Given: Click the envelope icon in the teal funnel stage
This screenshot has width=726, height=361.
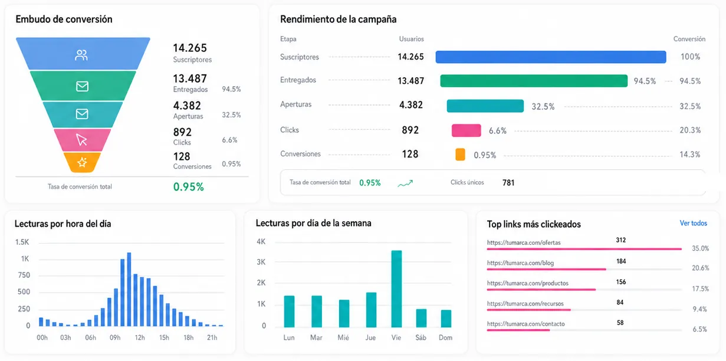Looking at the screenshot, I should tap(82, 114).
